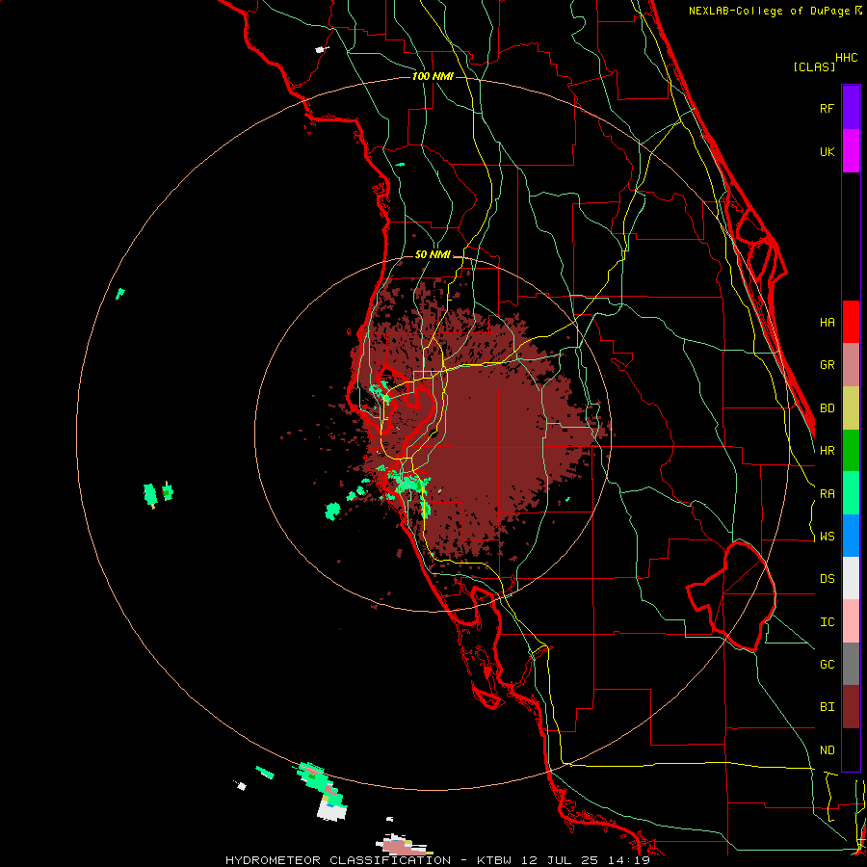The image size is (867, 867).
Task: Click the HR green legend swatch
Action: click(851, 451)
